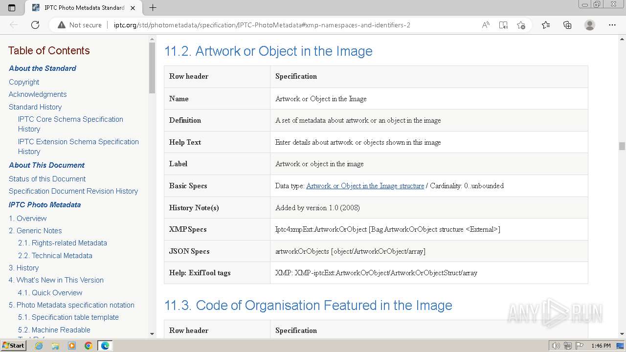Viewport: 626px width, 352px height.
Task: Open the About the Standard section
Action: click(43, 68)
